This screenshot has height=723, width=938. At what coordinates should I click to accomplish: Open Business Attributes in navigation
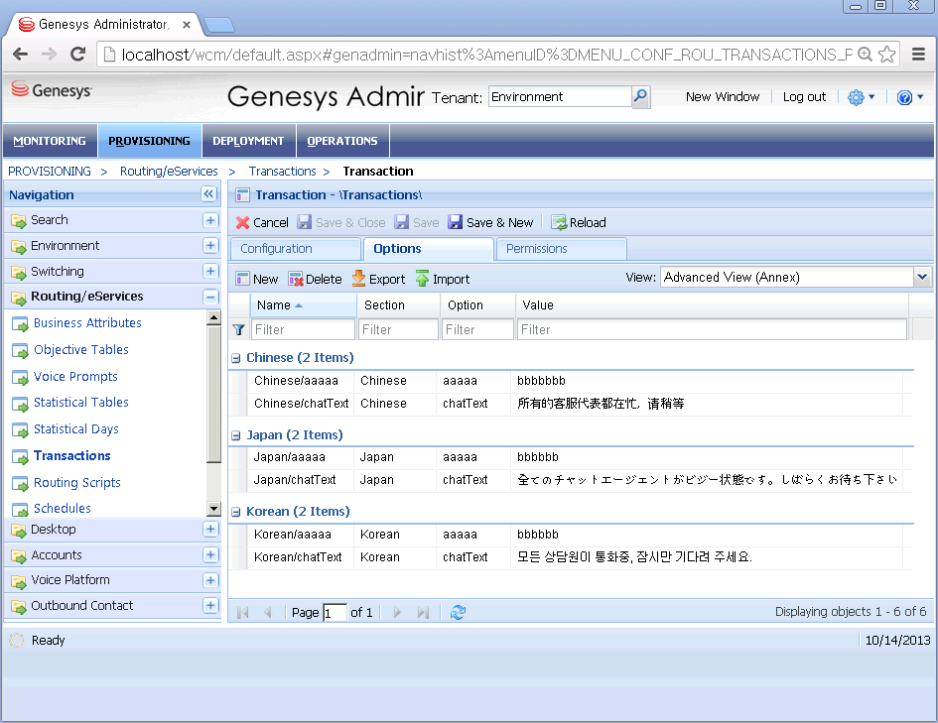tap(87, 323)
